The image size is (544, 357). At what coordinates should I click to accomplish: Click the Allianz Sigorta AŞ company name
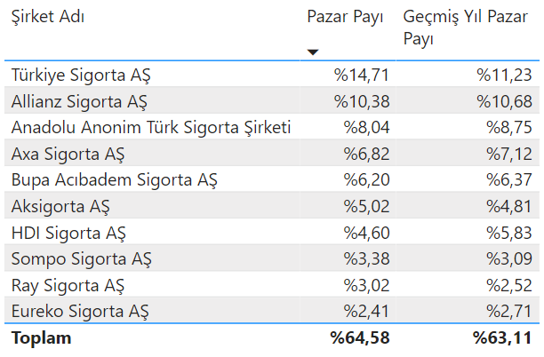click(79, 100)
